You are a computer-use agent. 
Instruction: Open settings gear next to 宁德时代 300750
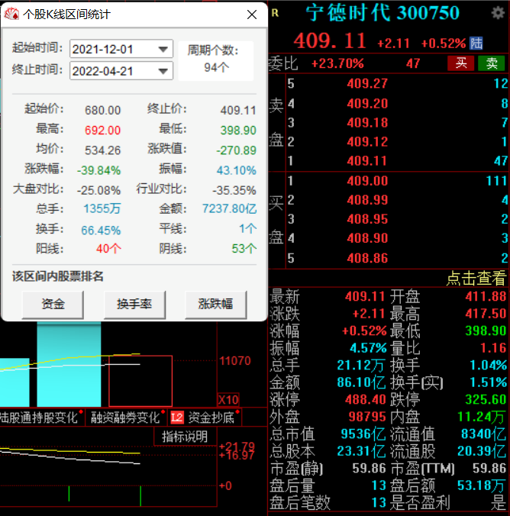point(498,13)
